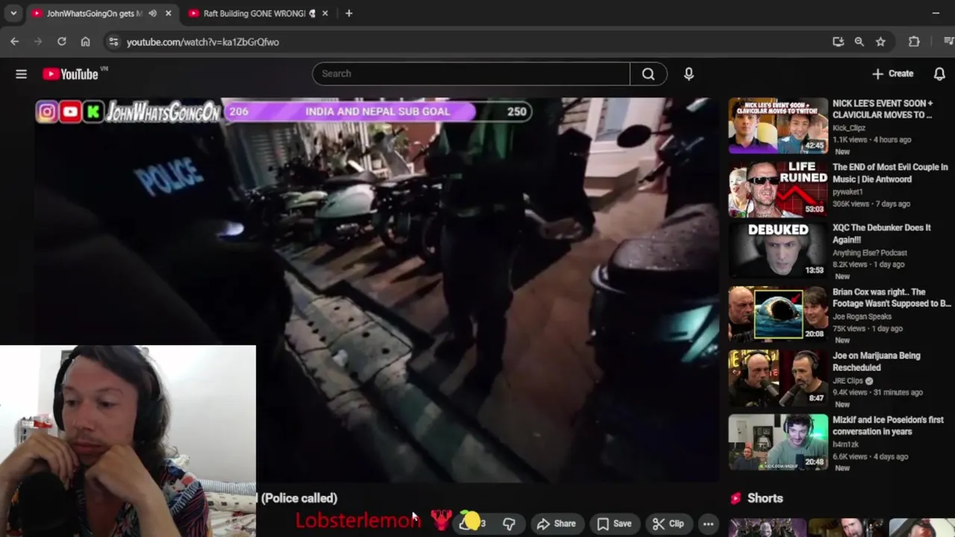Image resolution: width=955 pixels, height=537 pixels.
Task: Open the Create menu
Action: [892, 74]
